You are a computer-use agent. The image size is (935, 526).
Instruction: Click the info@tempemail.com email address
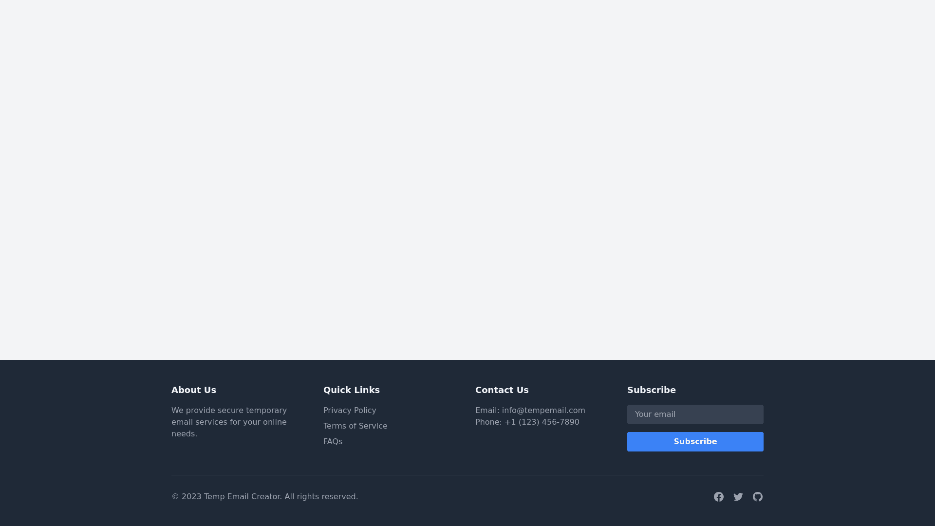coord(543,411)
